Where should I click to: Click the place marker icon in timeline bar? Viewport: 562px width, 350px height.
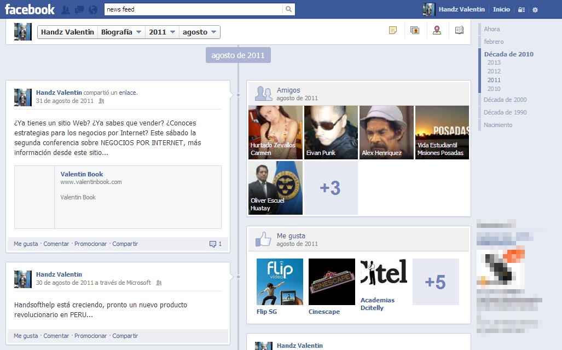coord(437,31)
